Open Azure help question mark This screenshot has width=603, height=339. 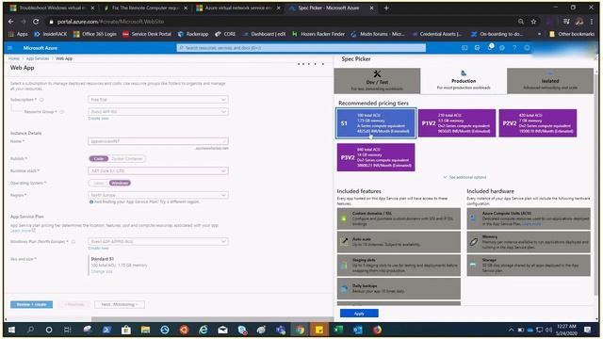[514, 48]
